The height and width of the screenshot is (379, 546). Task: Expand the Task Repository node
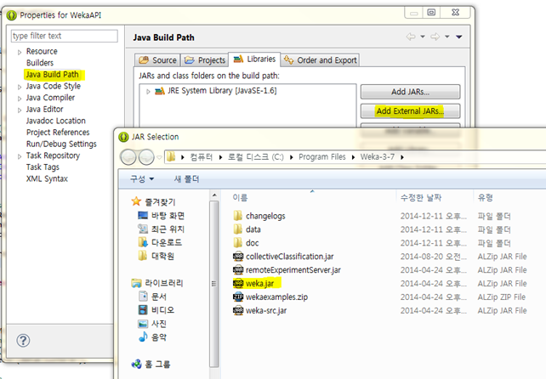coord(20,156)
